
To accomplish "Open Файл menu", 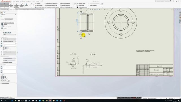I will tap(14, 1).
